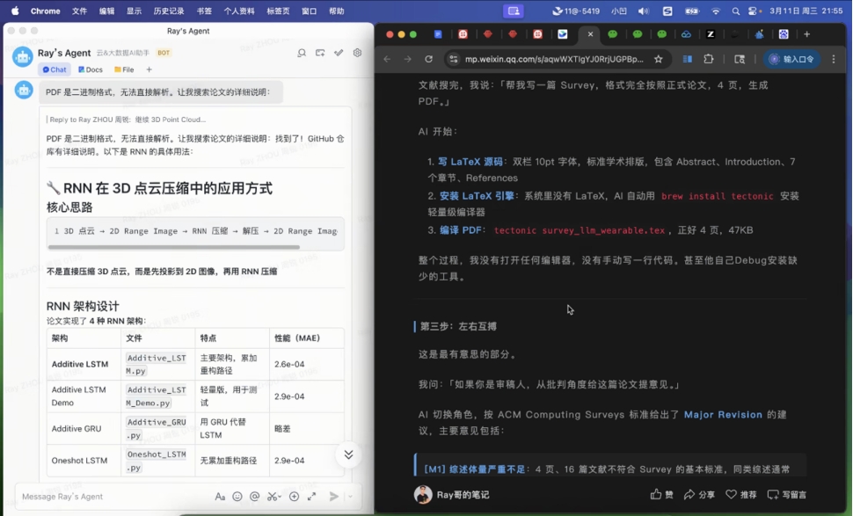Expand the message input to full size
Viewport: 853px width, 516px height.
[x=311, y=497]
